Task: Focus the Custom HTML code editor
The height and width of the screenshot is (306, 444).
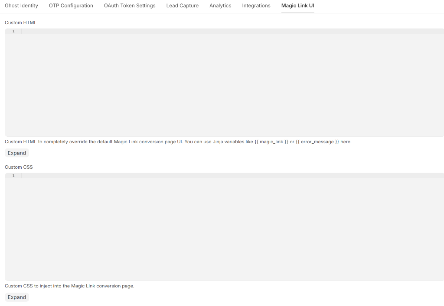Action: [x=224, y=83]
